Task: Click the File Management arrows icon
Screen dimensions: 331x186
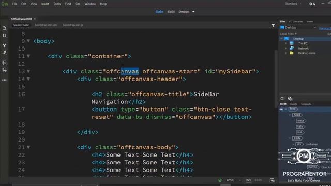Action: (x=4, y=35)
